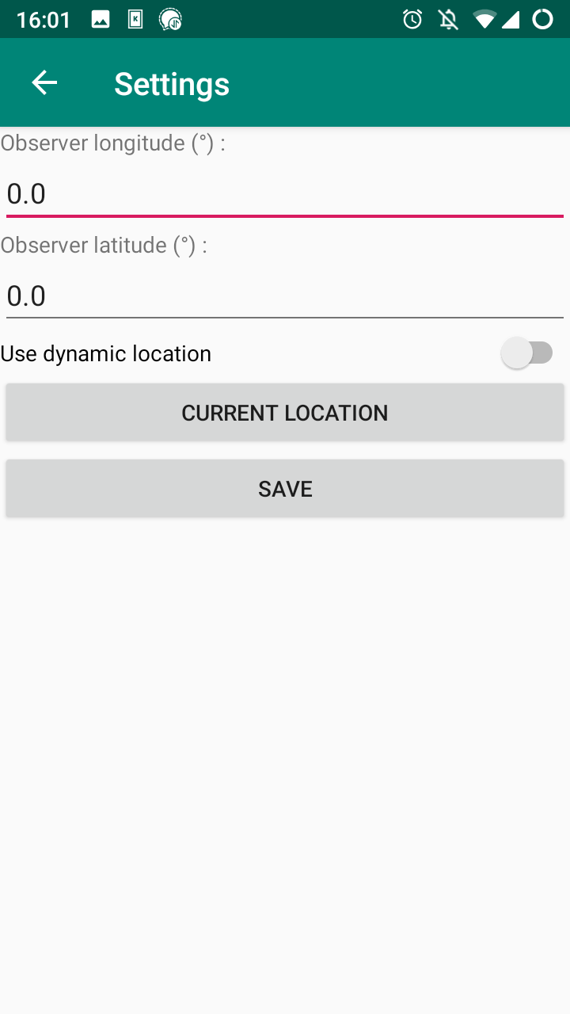The width and height of the screenshot is (570, 1014).
Task: Tap the Settings title text
Action: point(172,84)
